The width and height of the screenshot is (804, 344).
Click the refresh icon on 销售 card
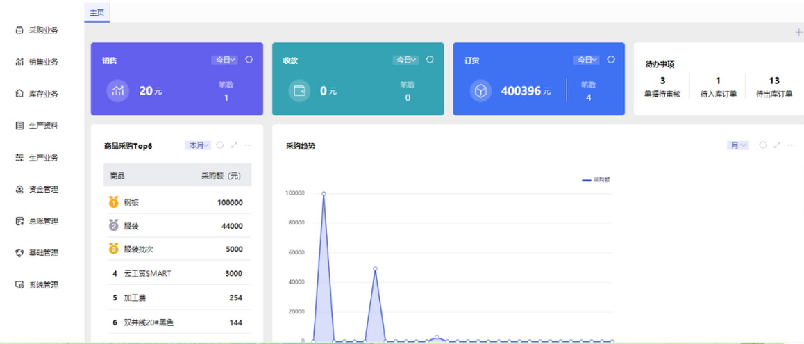(249, 60)
